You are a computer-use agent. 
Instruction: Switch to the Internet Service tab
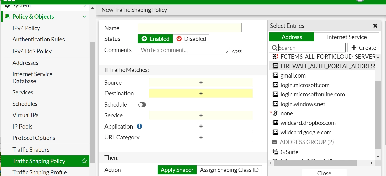[347, 37]
